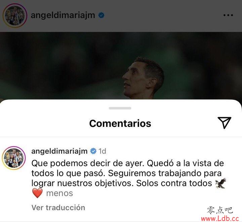Open the three-dot options menu
This screenshot has width=242, height=222.
pyautogui.click(x=228, y=15)
